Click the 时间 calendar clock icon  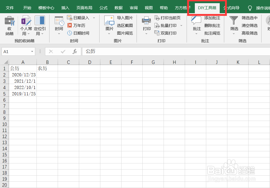coord(59,21)
